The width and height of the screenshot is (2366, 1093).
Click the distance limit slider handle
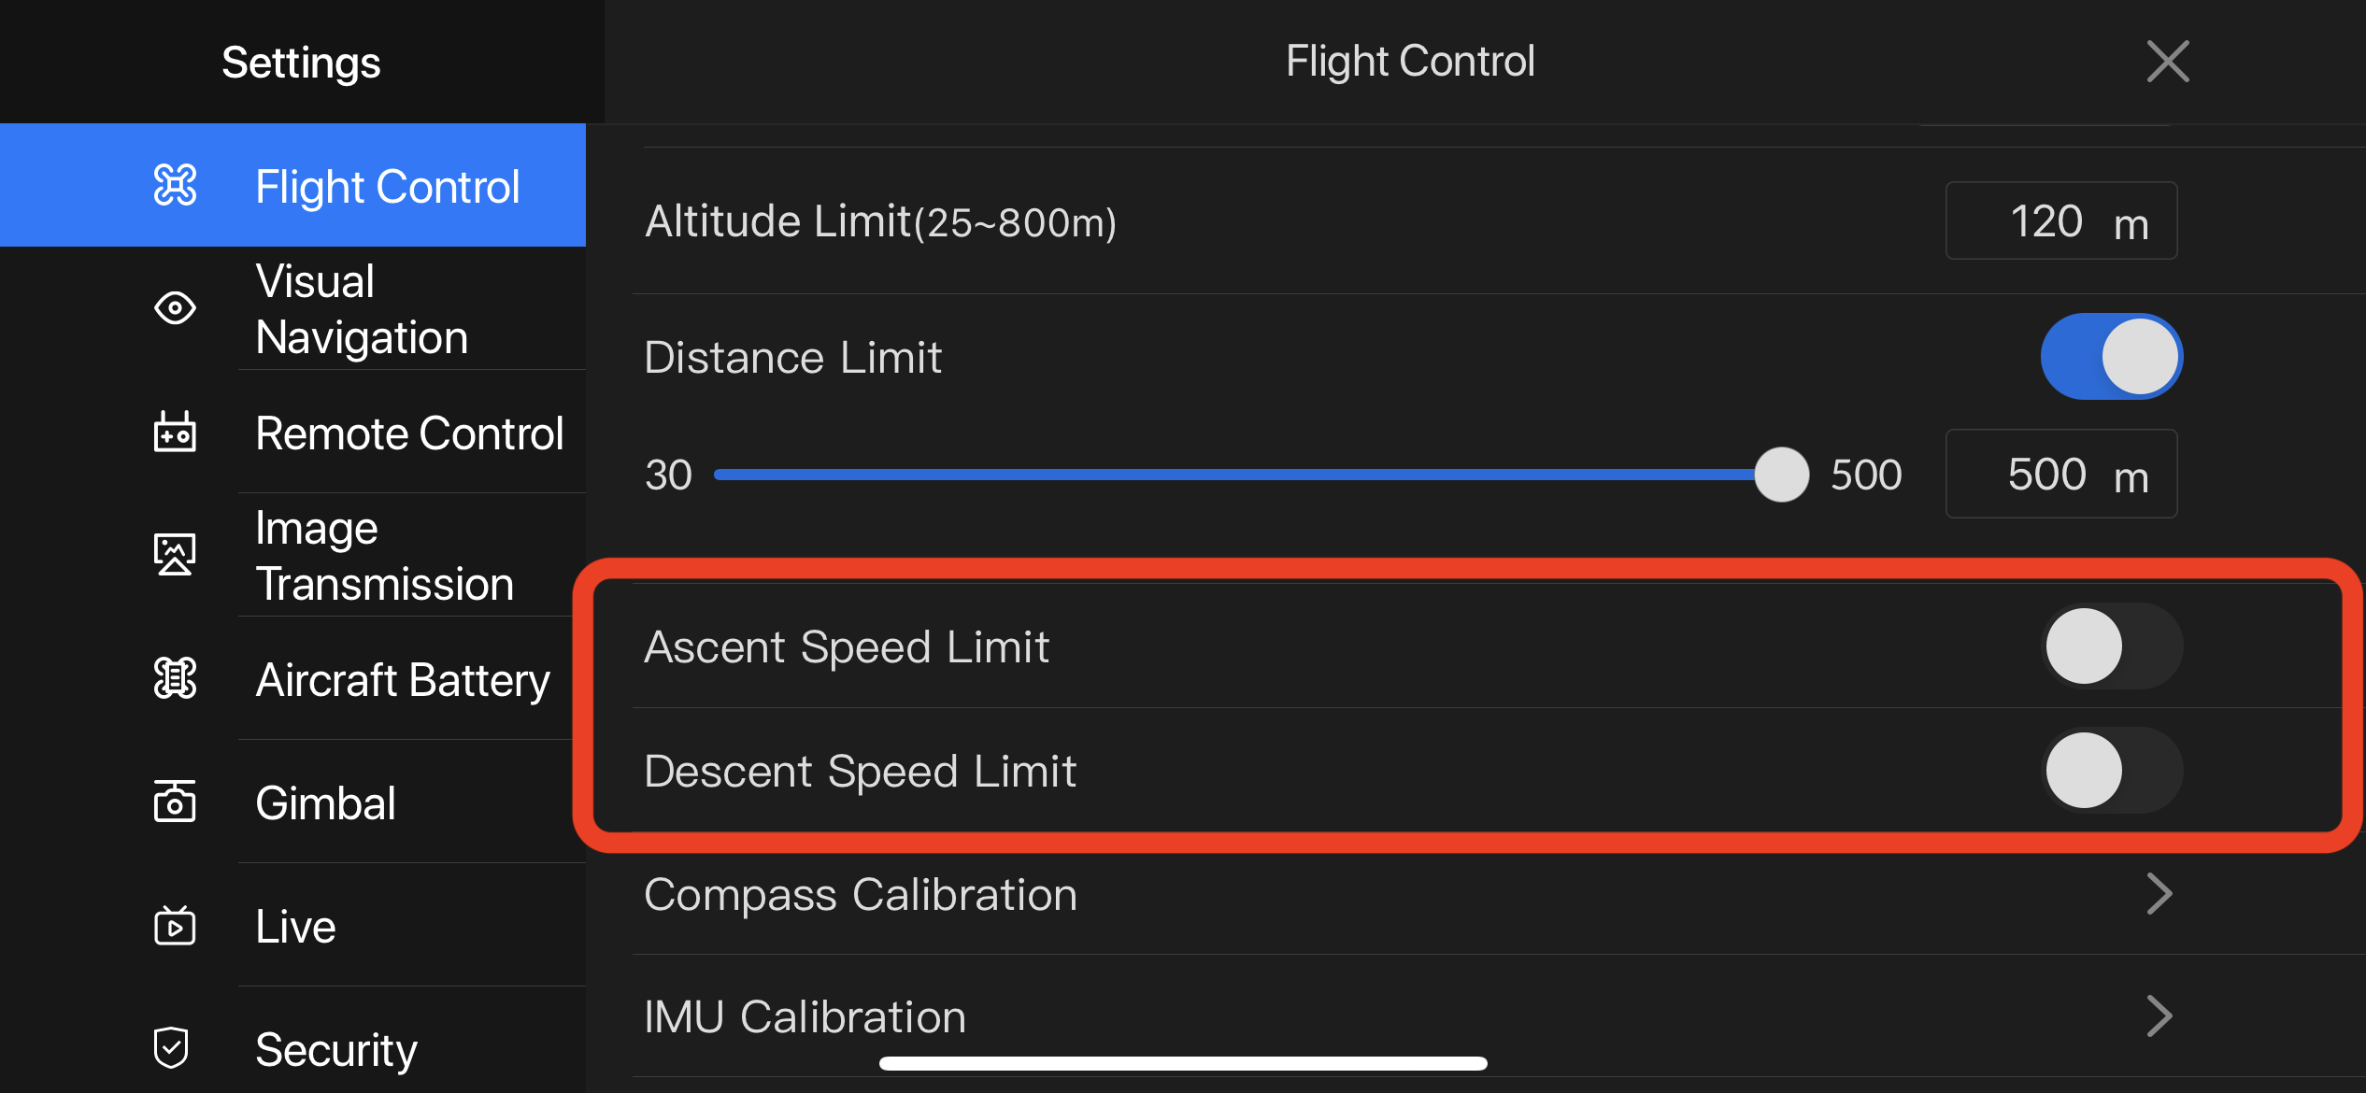click(1781, 475)
